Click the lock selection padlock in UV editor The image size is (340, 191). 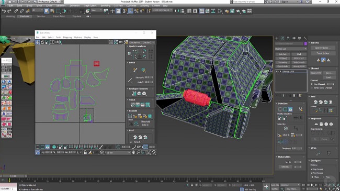(85, 152)
